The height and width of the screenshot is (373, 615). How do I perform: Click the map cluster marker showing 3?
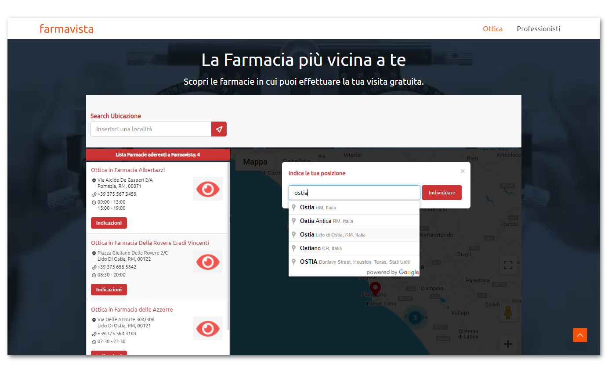coord(415,317)
